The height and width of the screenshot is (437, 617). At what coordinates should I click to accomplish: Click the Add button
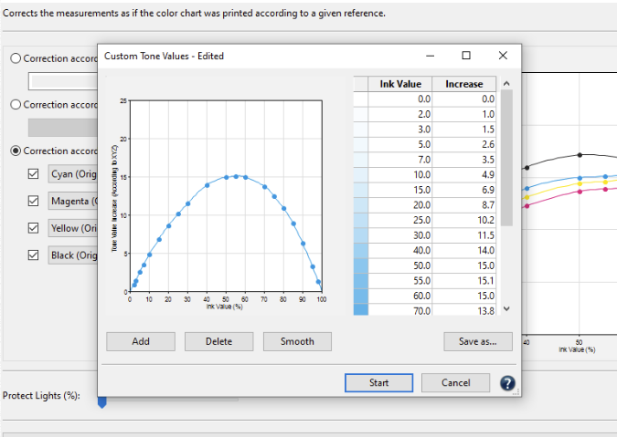pos(141,341)
